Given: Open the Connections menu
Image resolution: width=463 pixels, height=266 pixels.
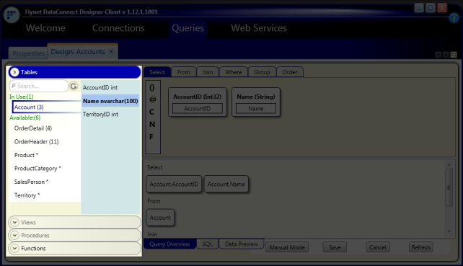Looking at the screenshot, I should (x=118, y=28).
